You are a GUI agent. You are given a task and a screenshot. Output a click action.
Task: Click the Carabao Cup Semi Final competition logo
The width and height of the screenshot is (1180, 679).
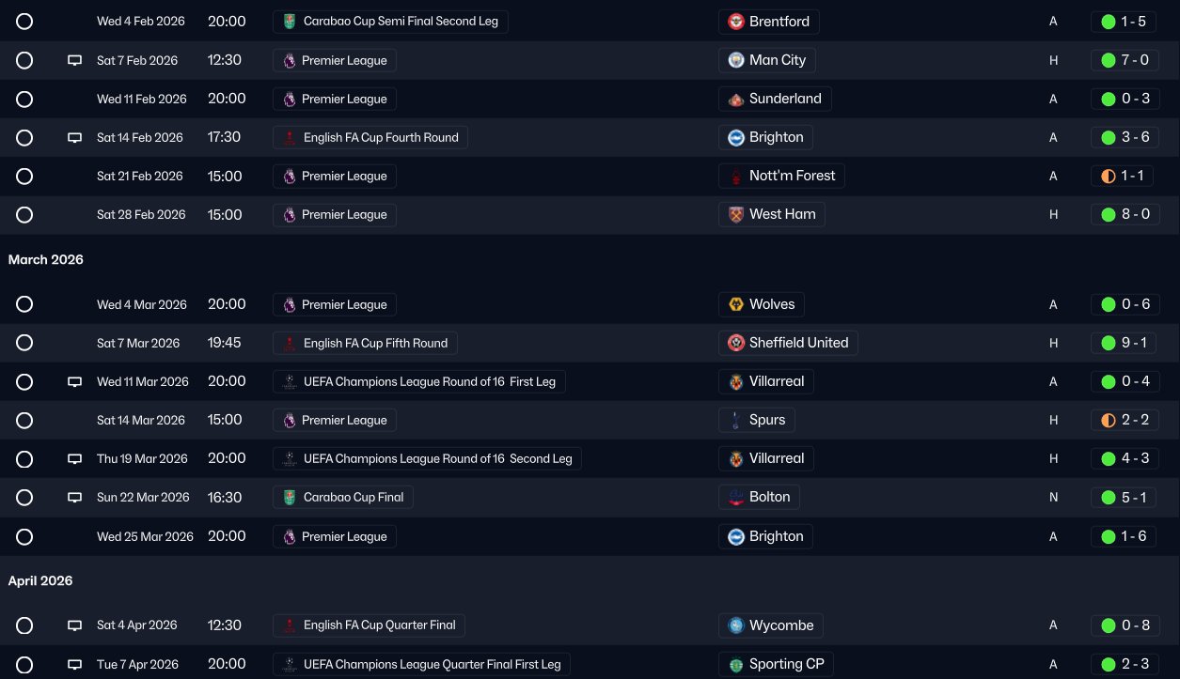(290, 22)
